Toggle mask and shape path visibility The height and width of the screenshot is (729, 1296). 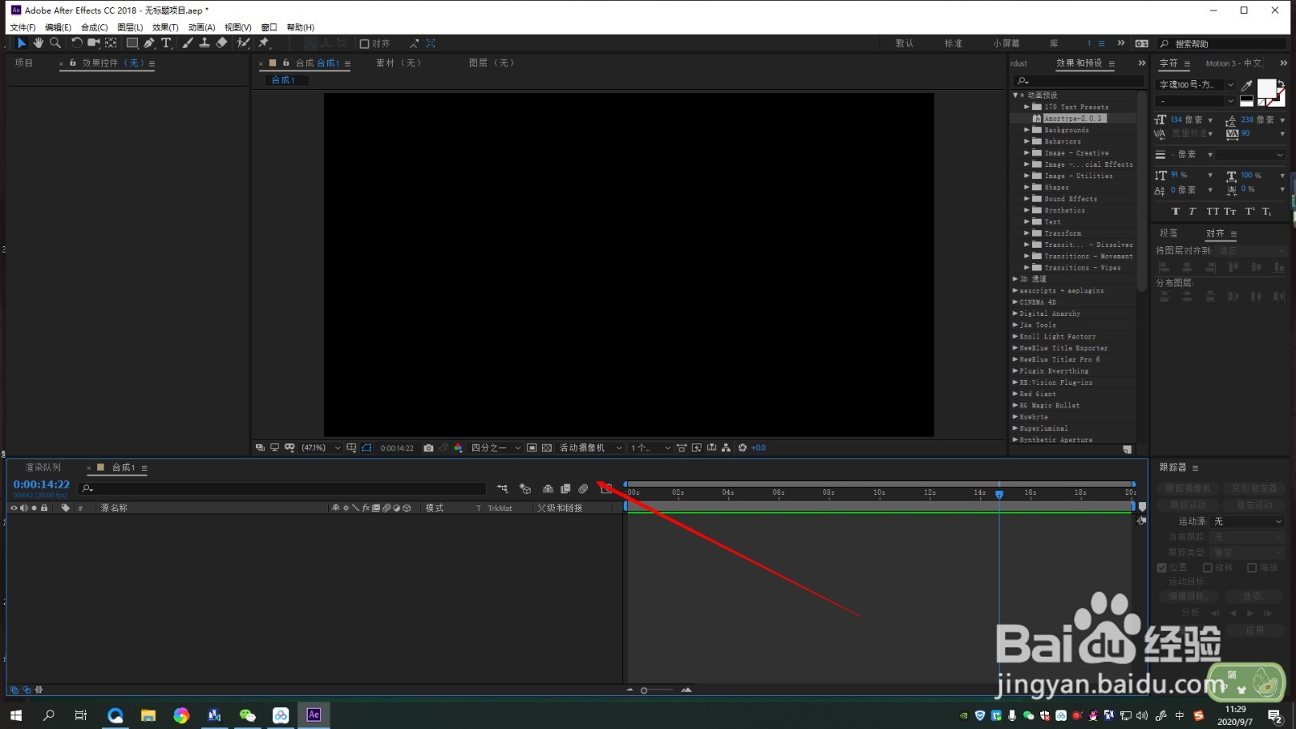367,448
